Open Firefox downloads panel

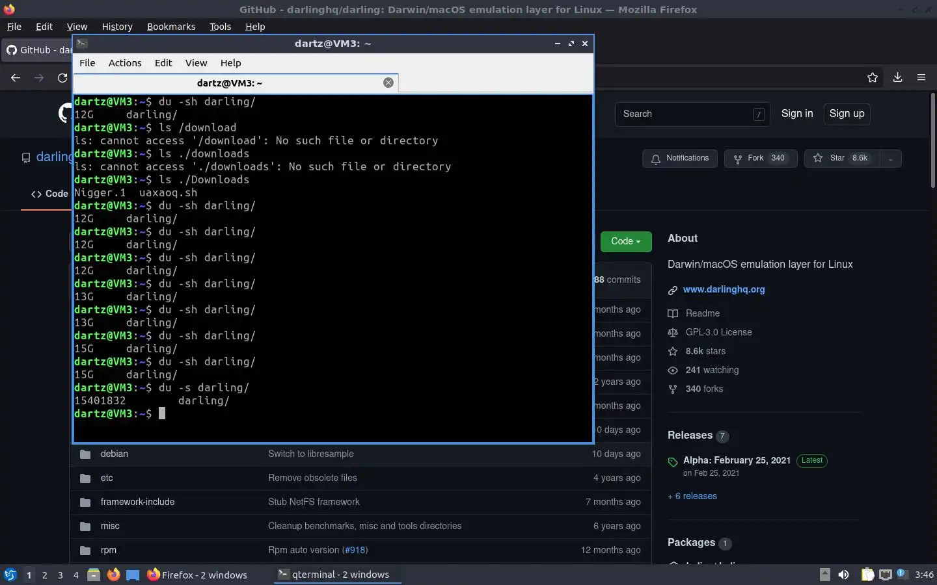pyautogui.click(x=897, y=77)
